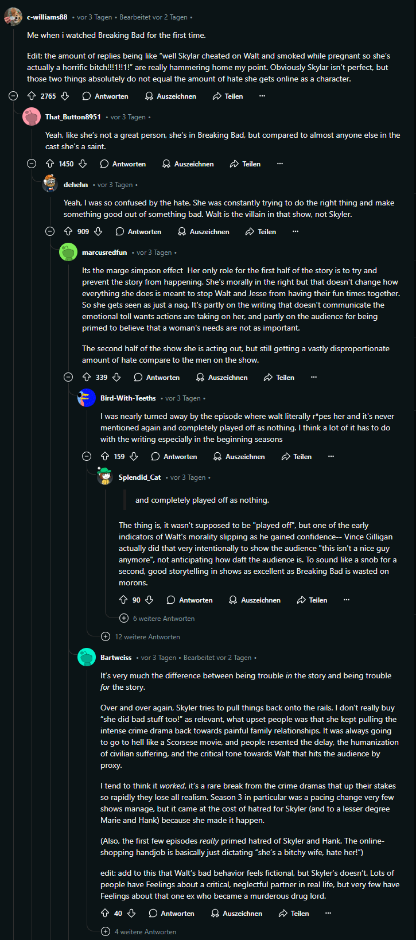Collapse c-williams88's comment thread
The image size is (416, 940).
point(13,96)
